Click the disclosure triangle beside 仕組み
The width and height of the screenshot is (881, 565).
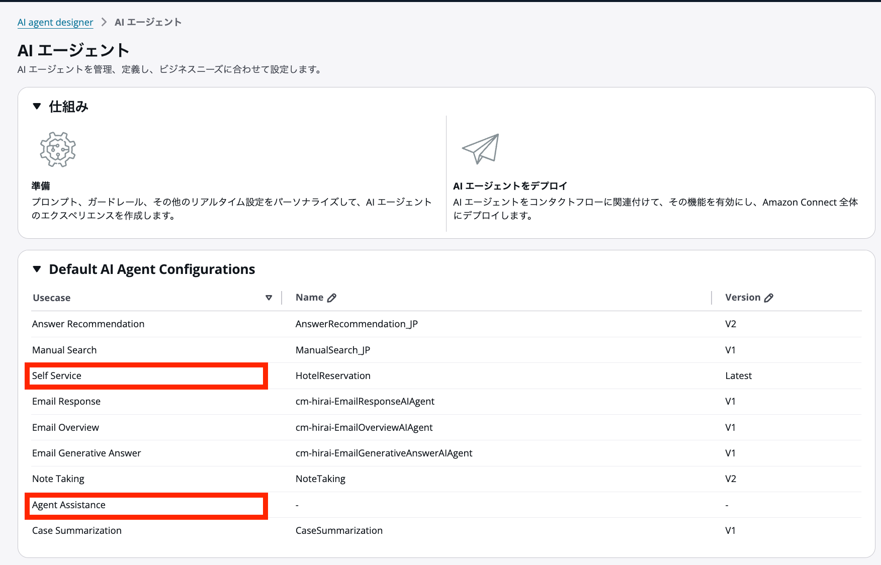[36, 106]
